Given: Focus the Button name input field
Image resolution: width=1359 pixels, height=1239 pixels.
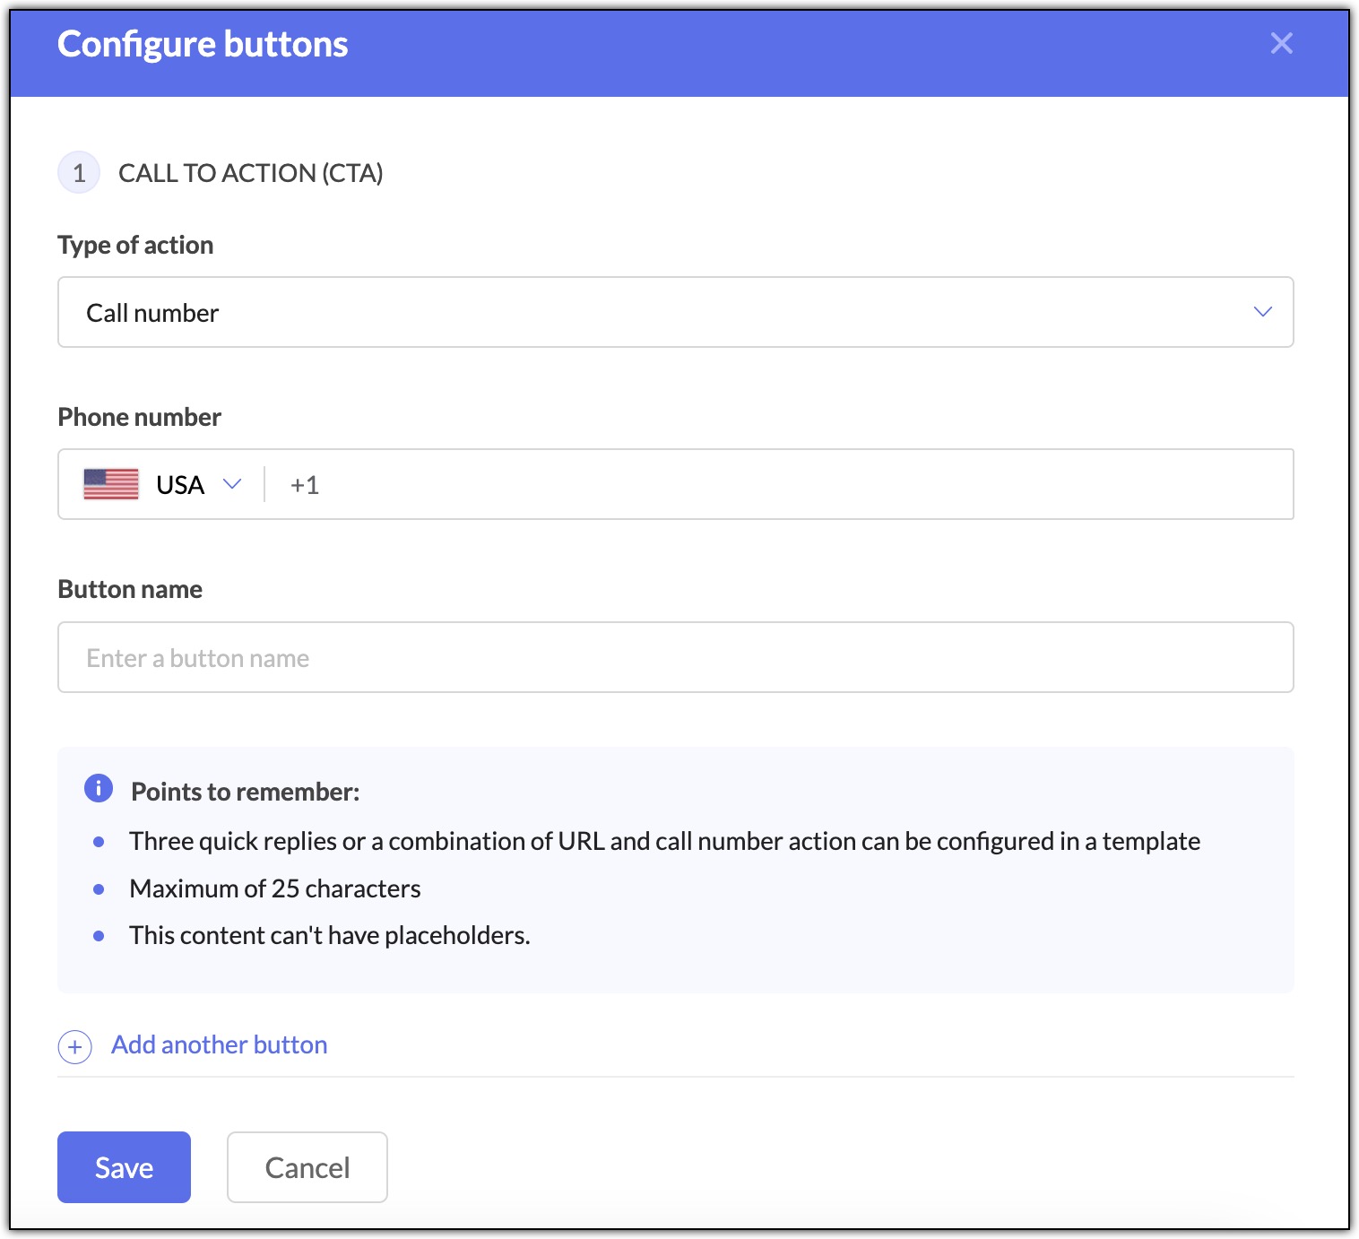Looking at the screenshot, I should 675,657.
